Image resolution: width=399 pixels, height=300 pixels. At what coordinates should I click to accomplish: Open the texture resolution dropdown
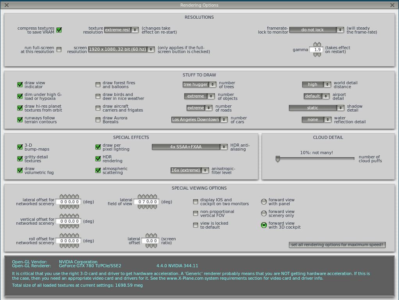coord(121,30)
